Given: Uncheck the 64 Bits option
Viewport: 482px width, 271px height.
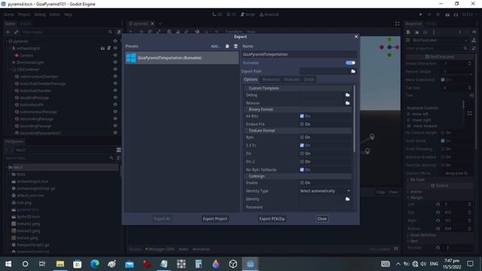Looking at the screenshot, I should coord(302,116).
